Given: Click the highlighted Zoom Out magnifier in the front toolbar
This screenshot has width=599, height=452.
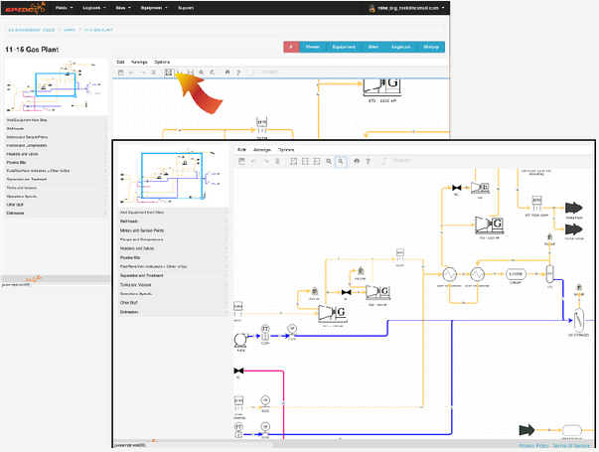Looking at the screenshot, I should pos(341,162).
